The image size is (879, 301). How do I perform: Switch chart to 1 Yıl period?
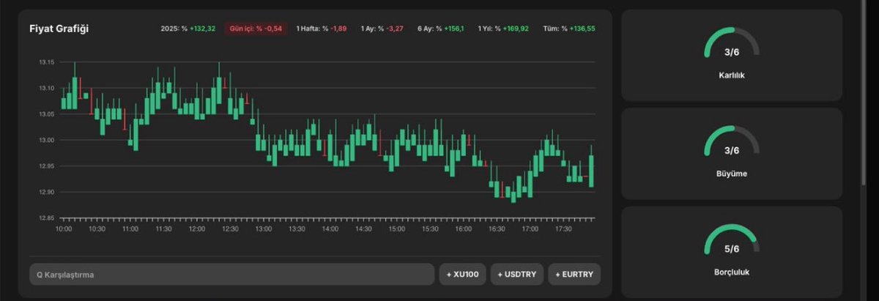[x=503, y=29]
